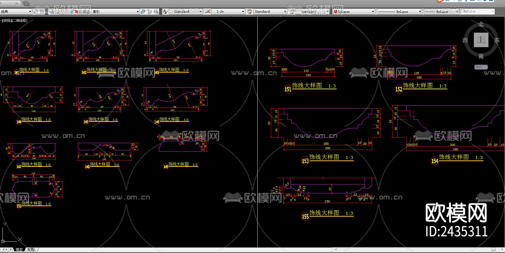Click horizontal scrollbar left arrow
Viewport: 505px width, 253px height.
click(x=336, y=250)
